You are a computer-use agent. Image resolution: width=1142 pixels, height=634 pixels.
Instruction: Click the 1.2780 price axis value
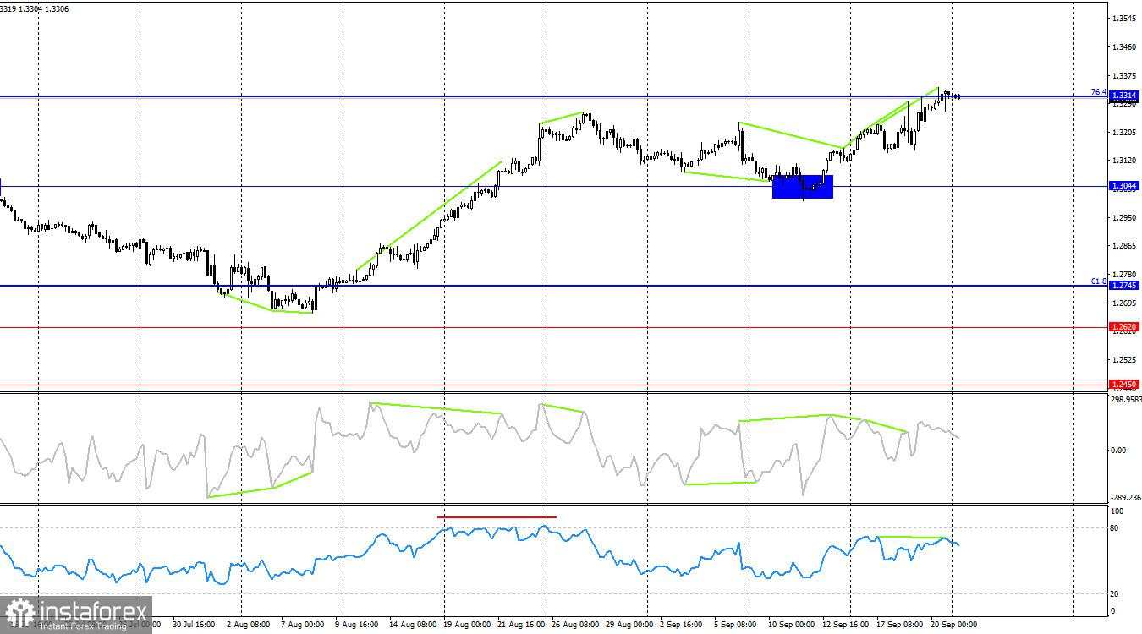tap(1124, 274)
